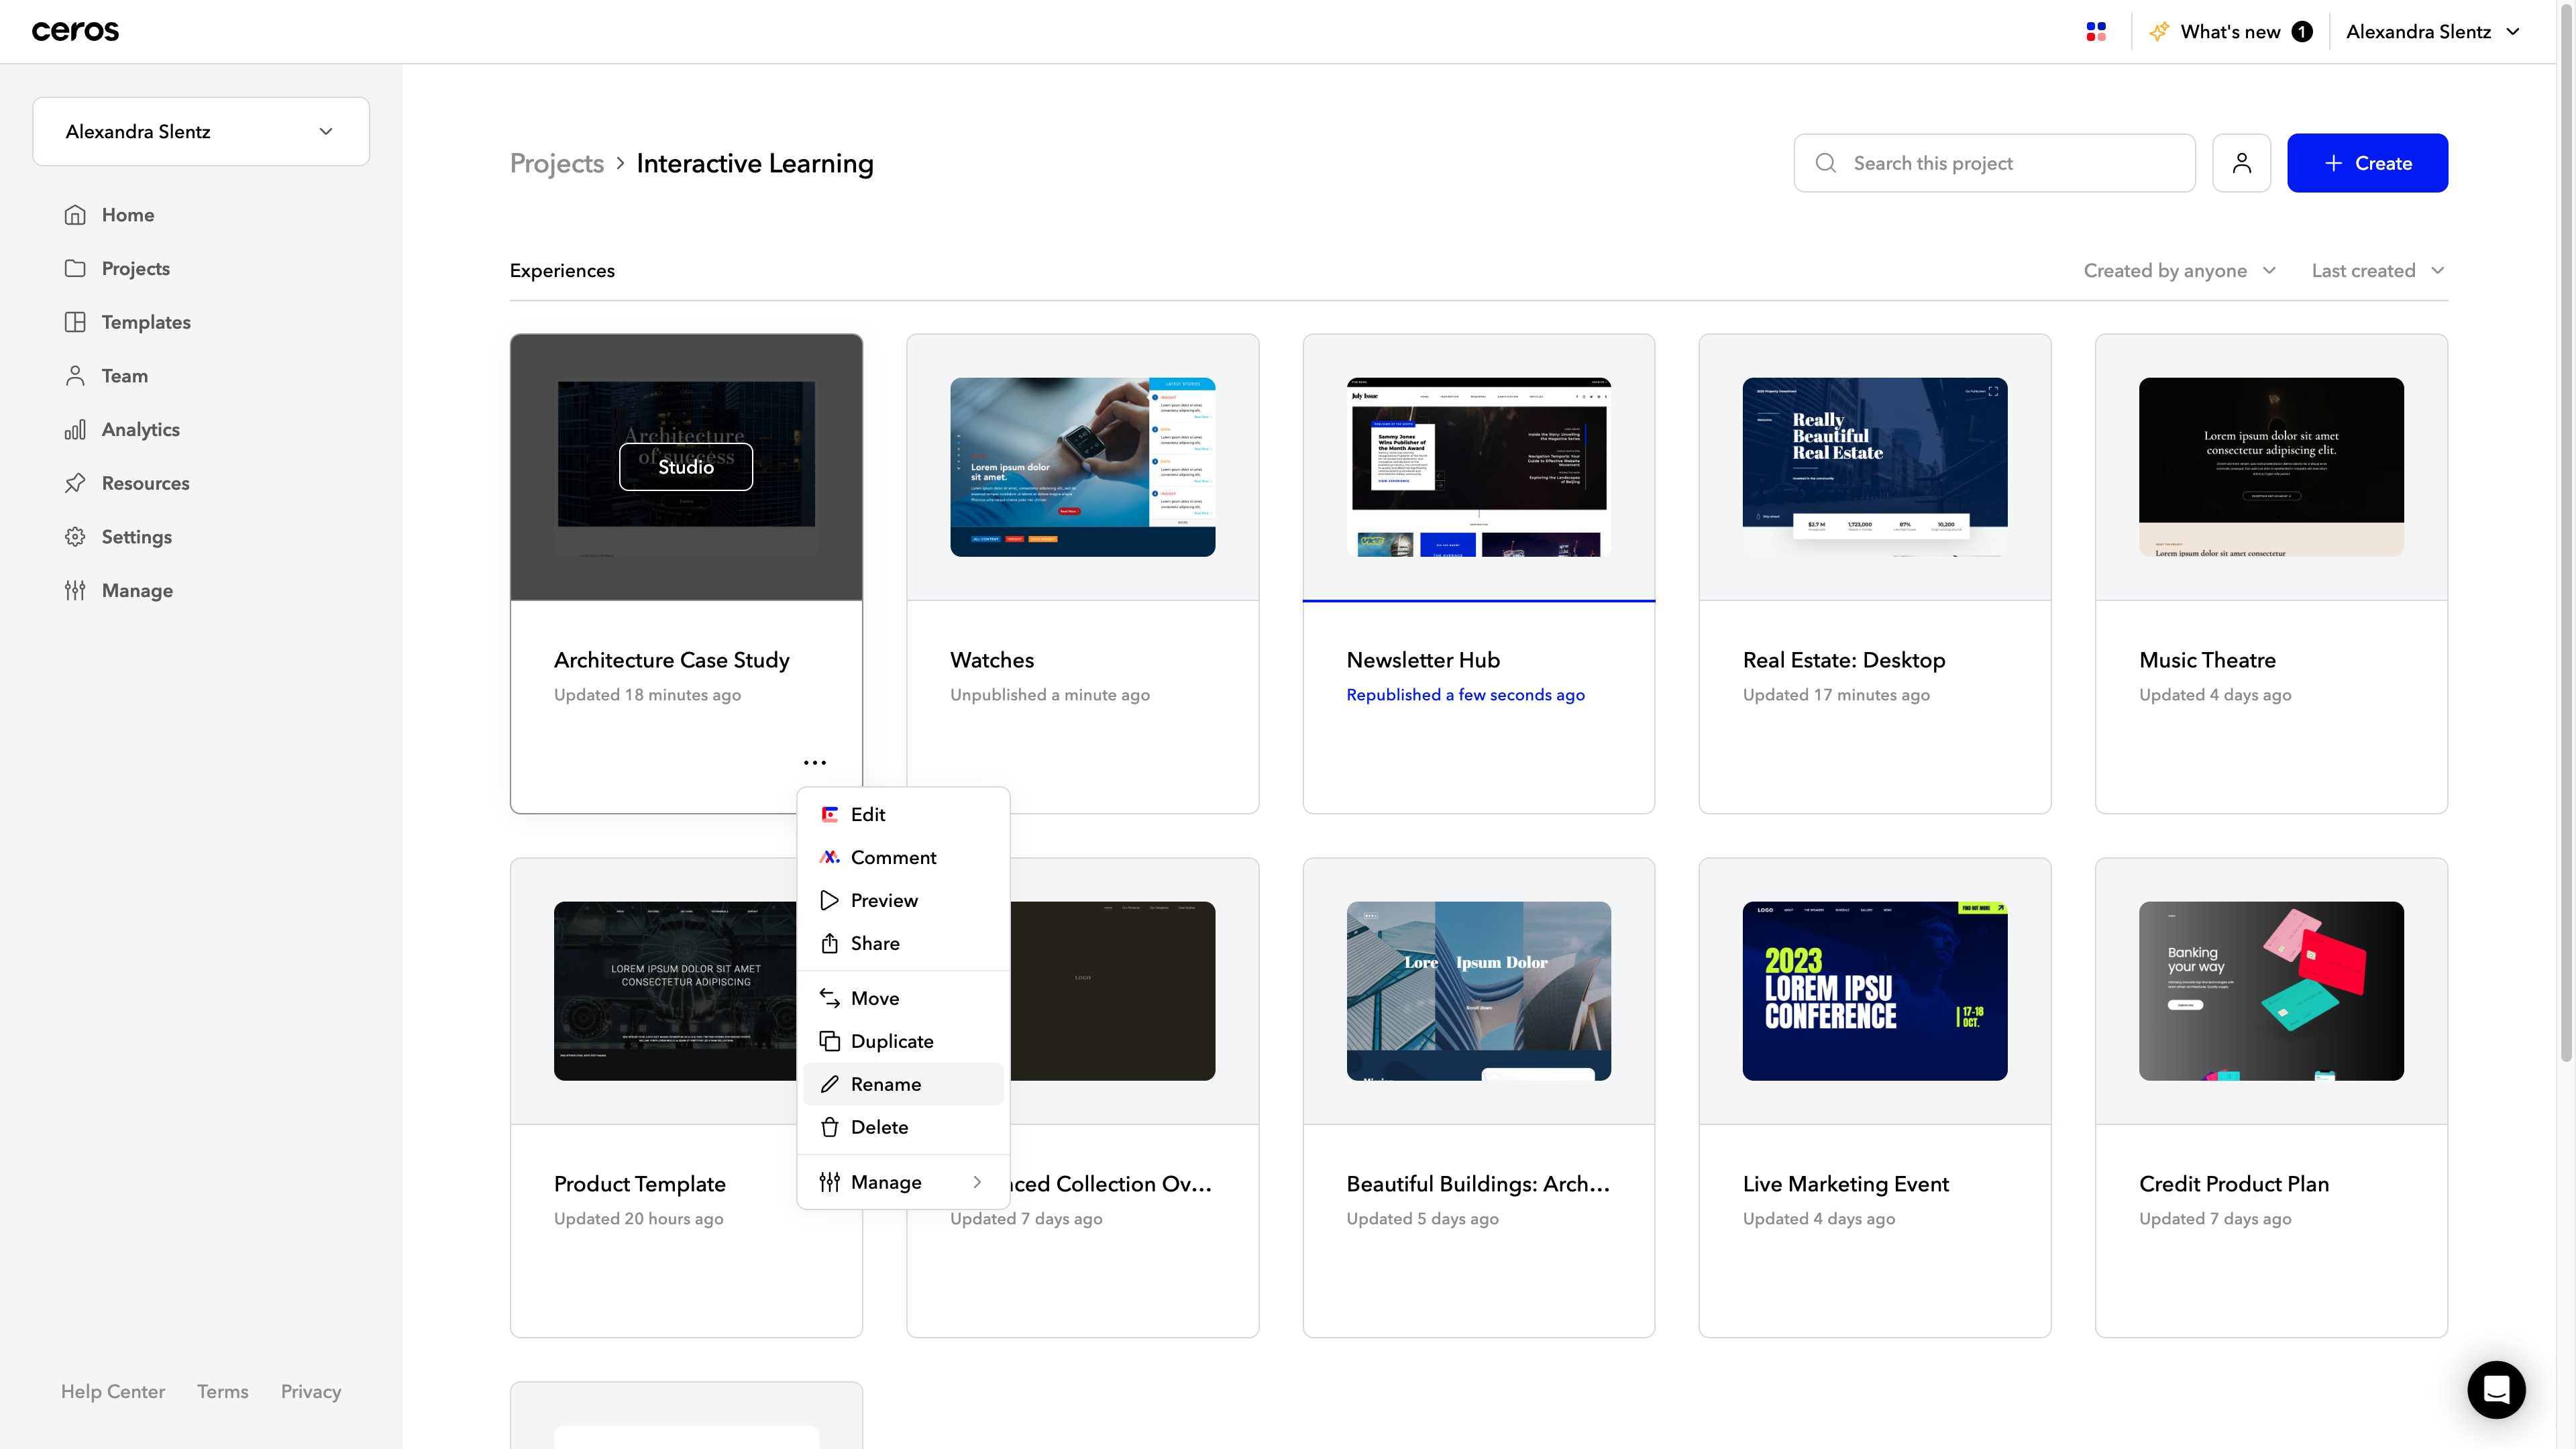Click the blue Create button

click(2367, 163)
